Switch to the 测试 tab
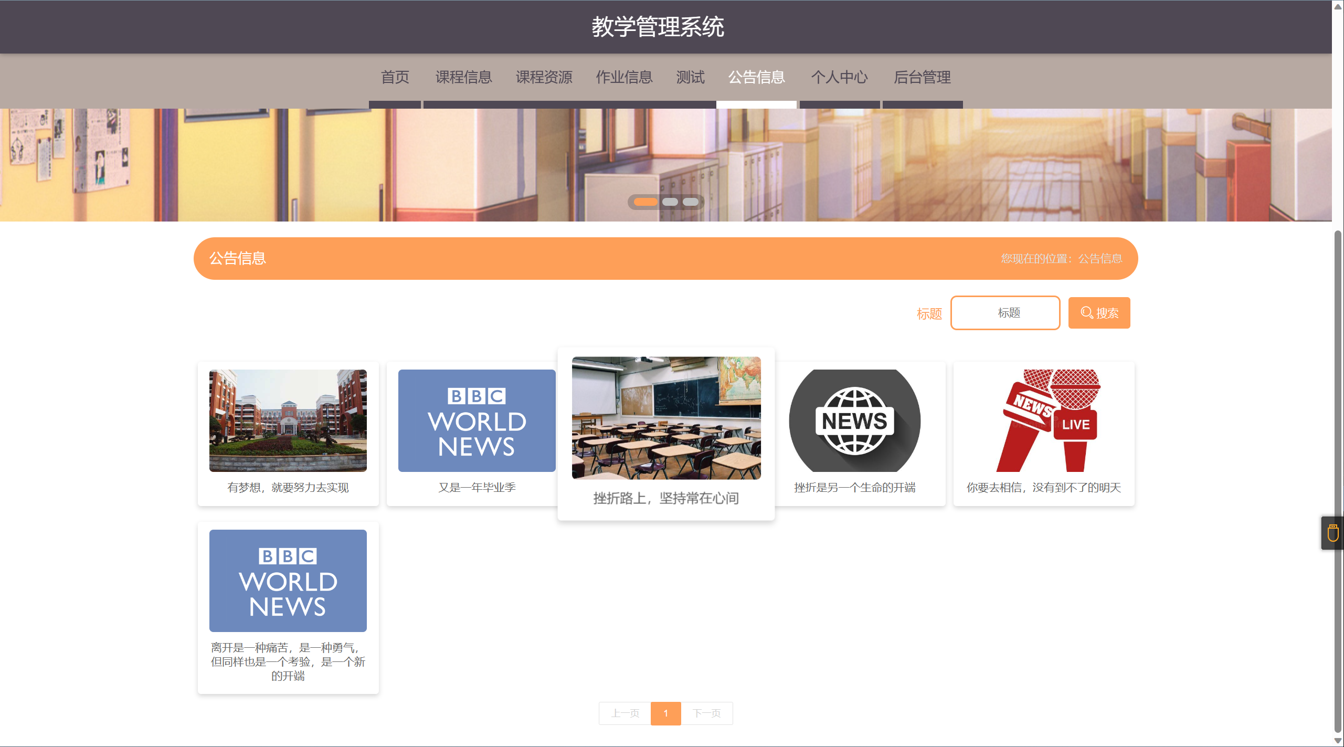 coord(690,77)
